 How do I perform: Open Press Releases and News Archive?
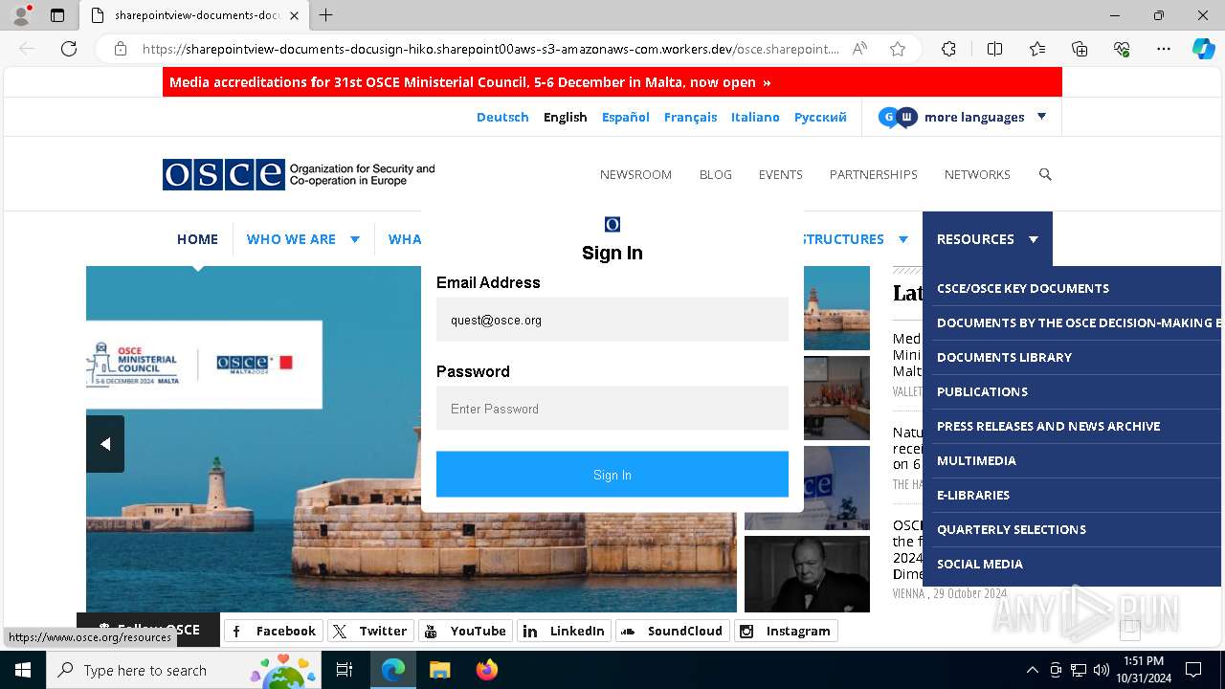(x=1048, y=426)
